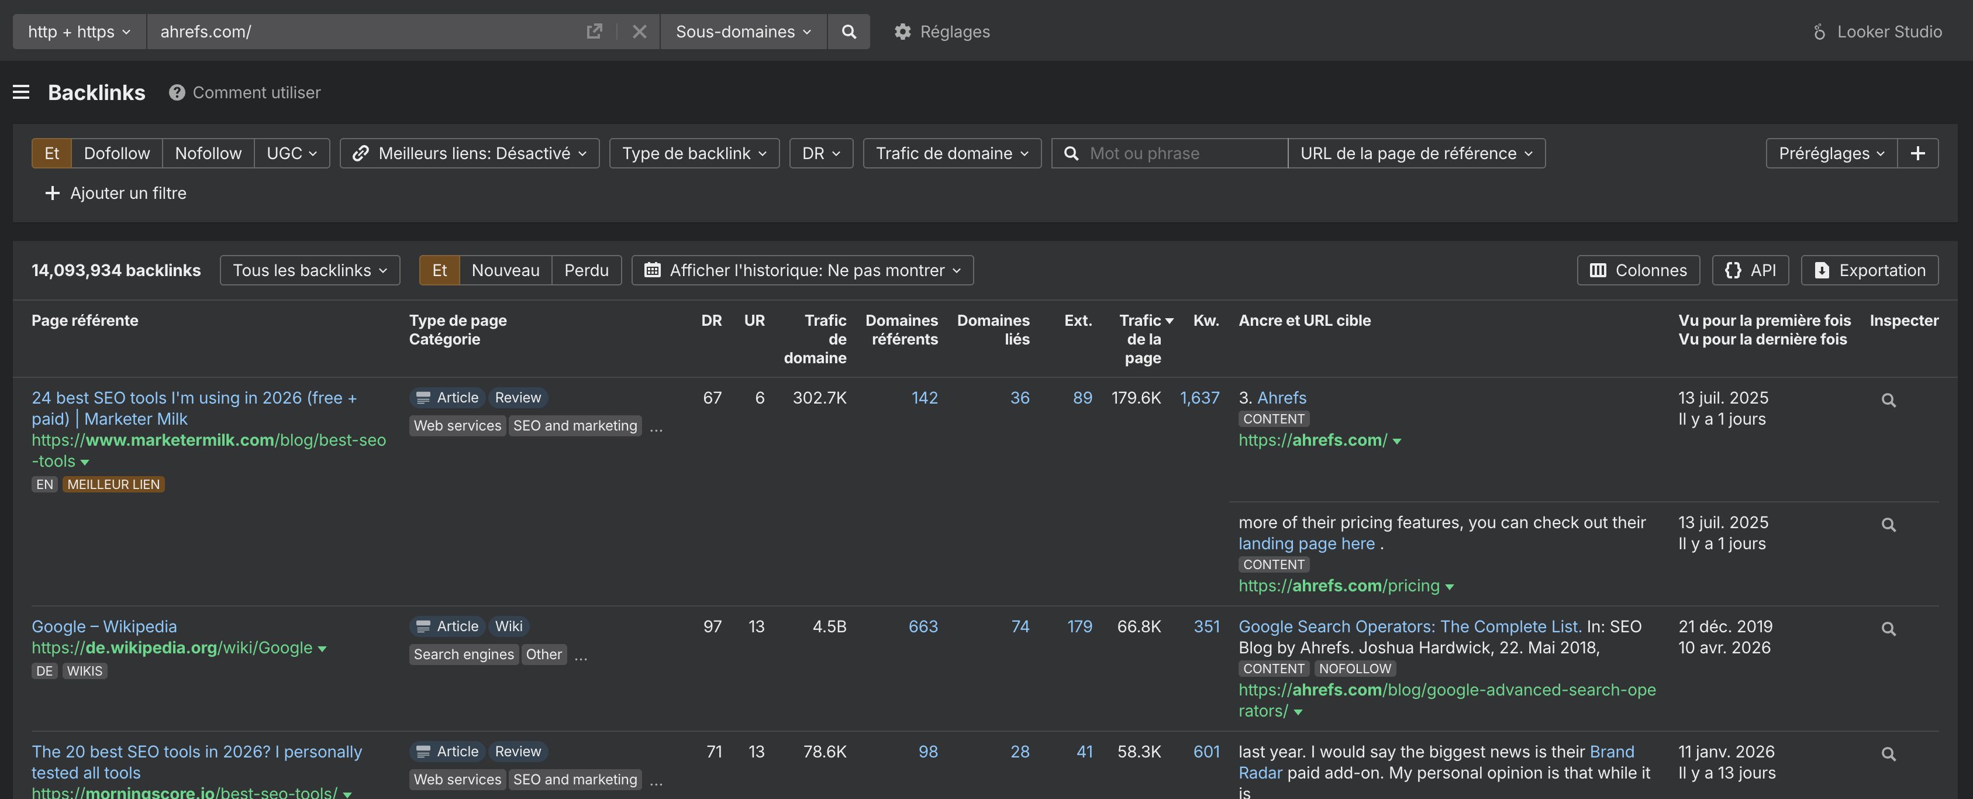Open Looker Studio integration
Screen dimensions: 1973x799
(1877, 32)
